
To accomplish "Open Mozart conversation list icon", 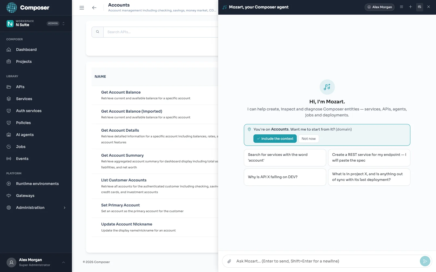I will (x=401, y=7).
